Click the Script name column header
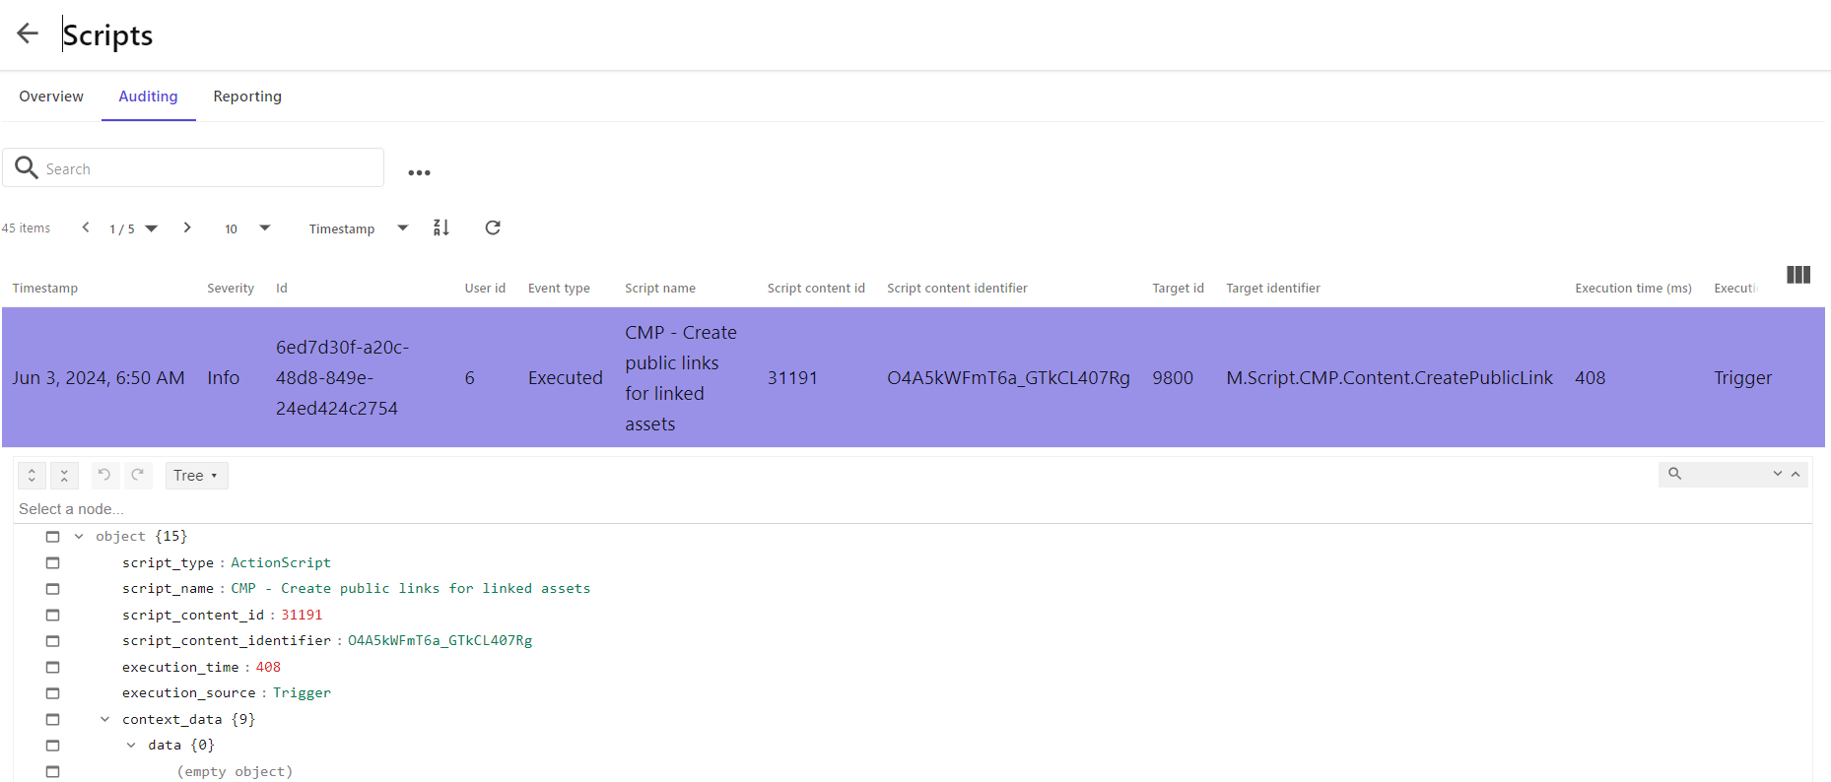 [x=660, y=289]
